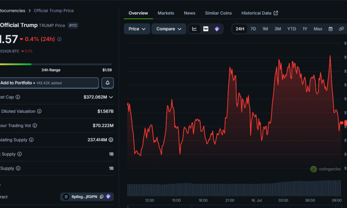Click the 6p6xg...jfGiPN contract chip
347x208 pixels.
tap(87, 197)
